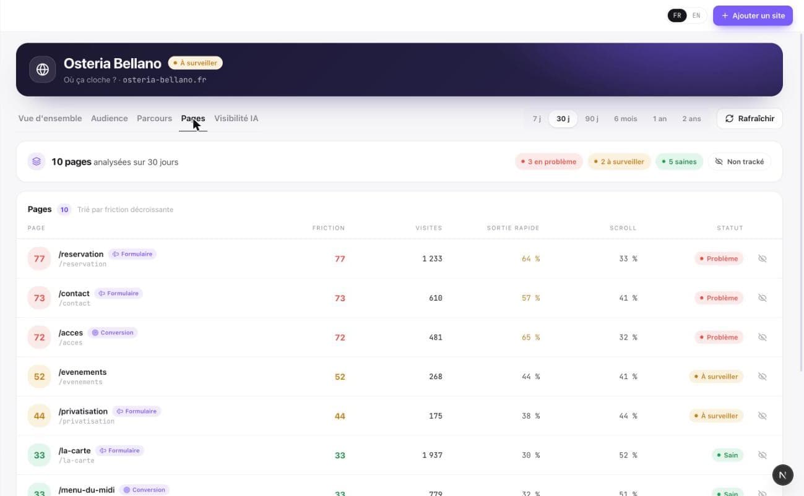Click the globe icon beside Osteria Bellano
Image resolution: width=804 pixels, height=496 pixels.
point(43,70)
